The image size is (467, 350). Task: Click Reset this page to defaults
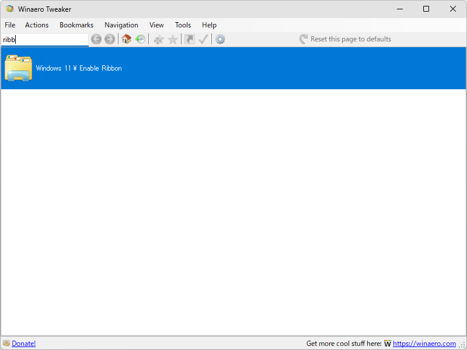click(x=350, y=39)
